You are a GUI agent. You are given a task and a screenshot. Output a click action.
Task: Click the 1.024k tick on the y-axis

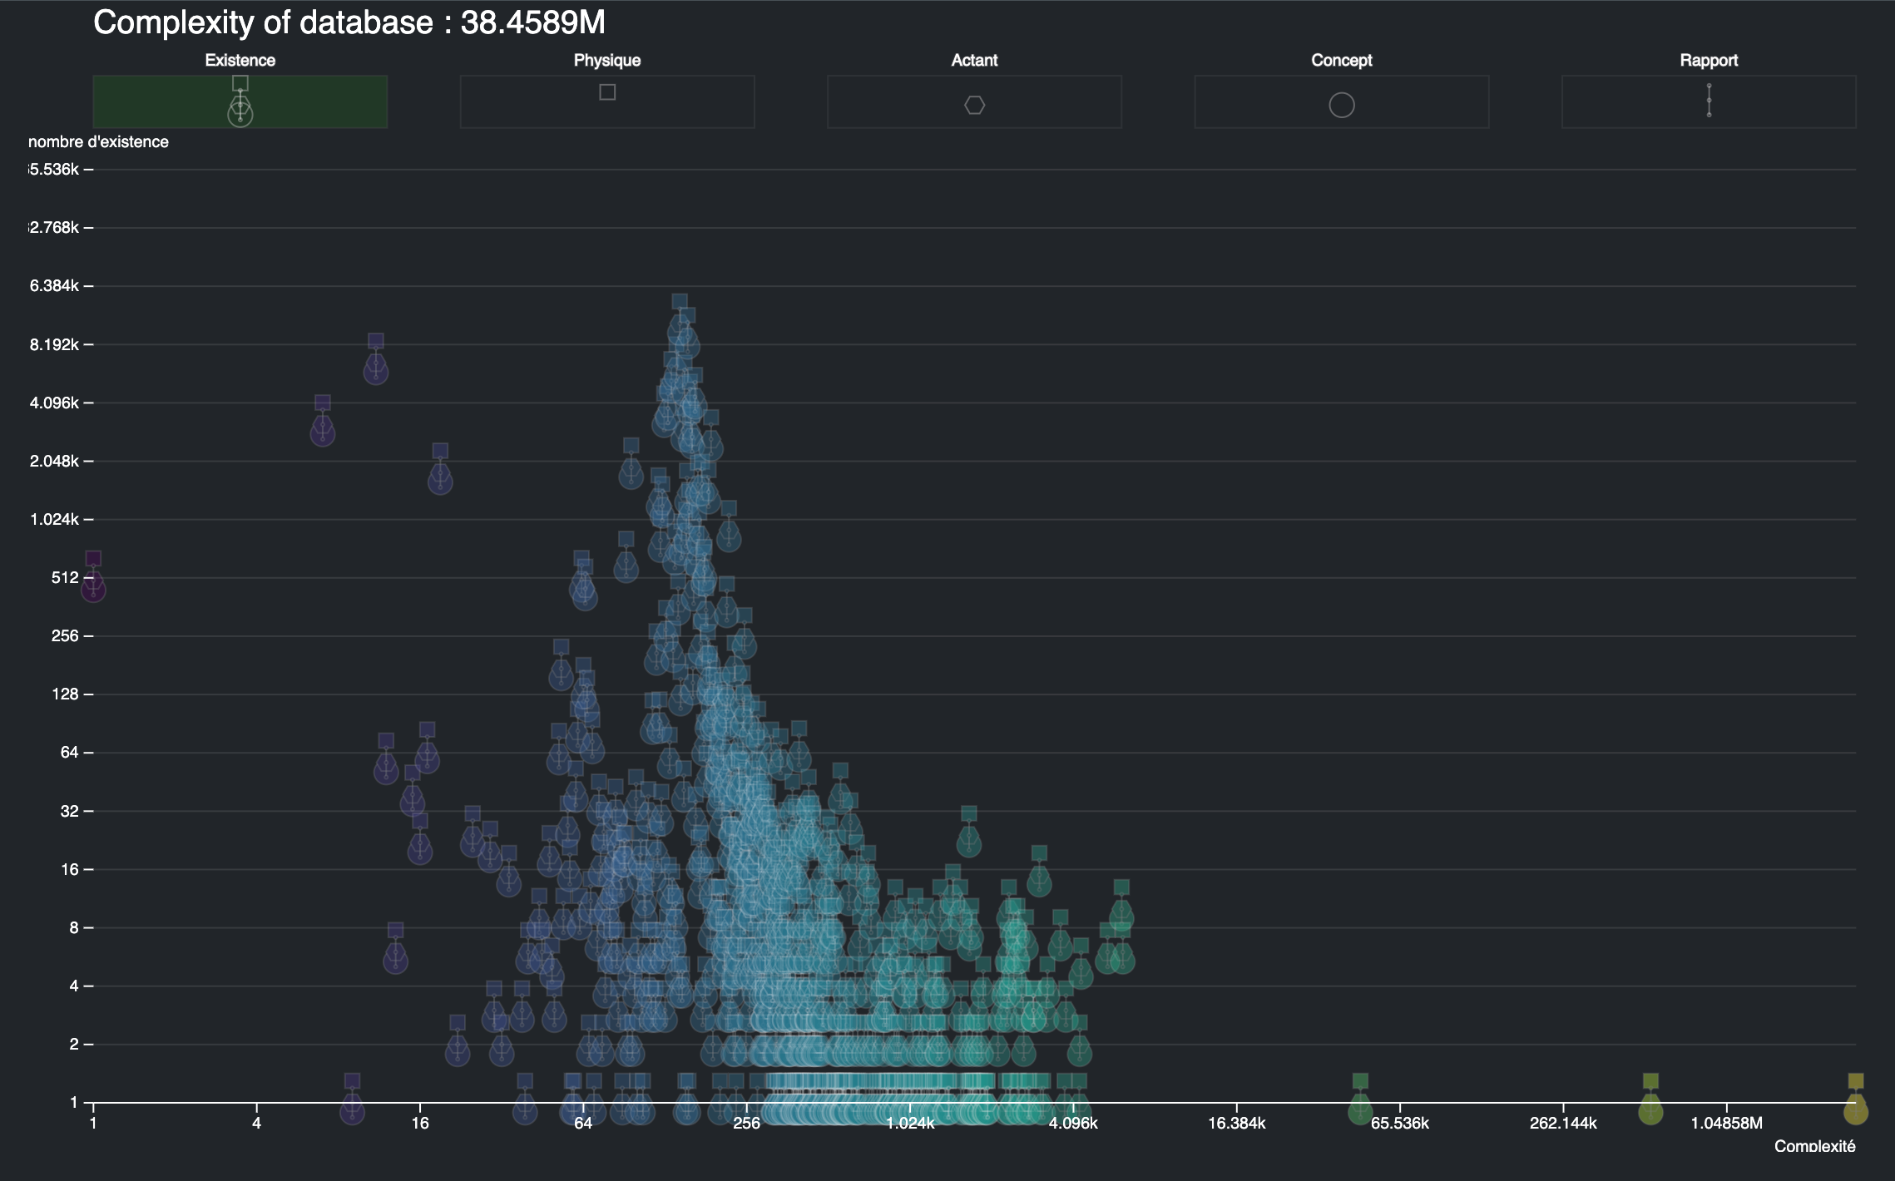[54, 519]
